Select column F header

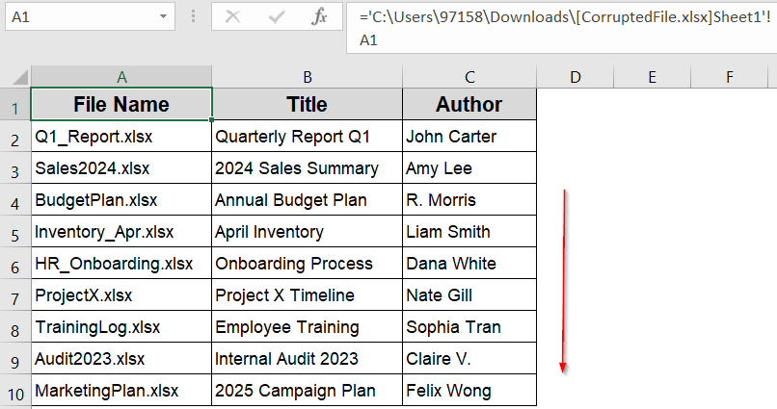pyautogui.click(x=729, y=77)
